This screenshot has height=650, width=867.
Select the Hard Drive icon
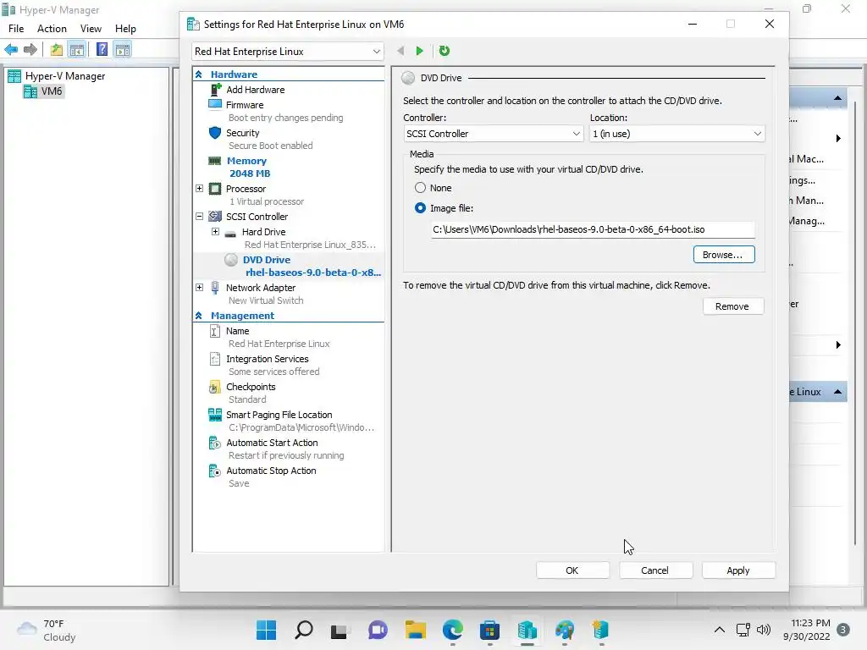tap(230, 234)
